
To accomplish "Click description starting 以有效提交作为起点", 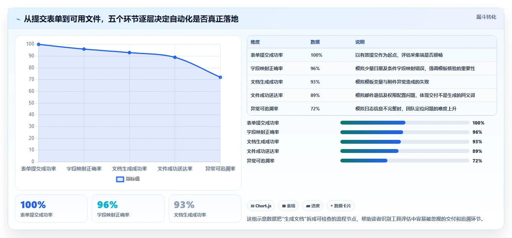I will 399,55.
